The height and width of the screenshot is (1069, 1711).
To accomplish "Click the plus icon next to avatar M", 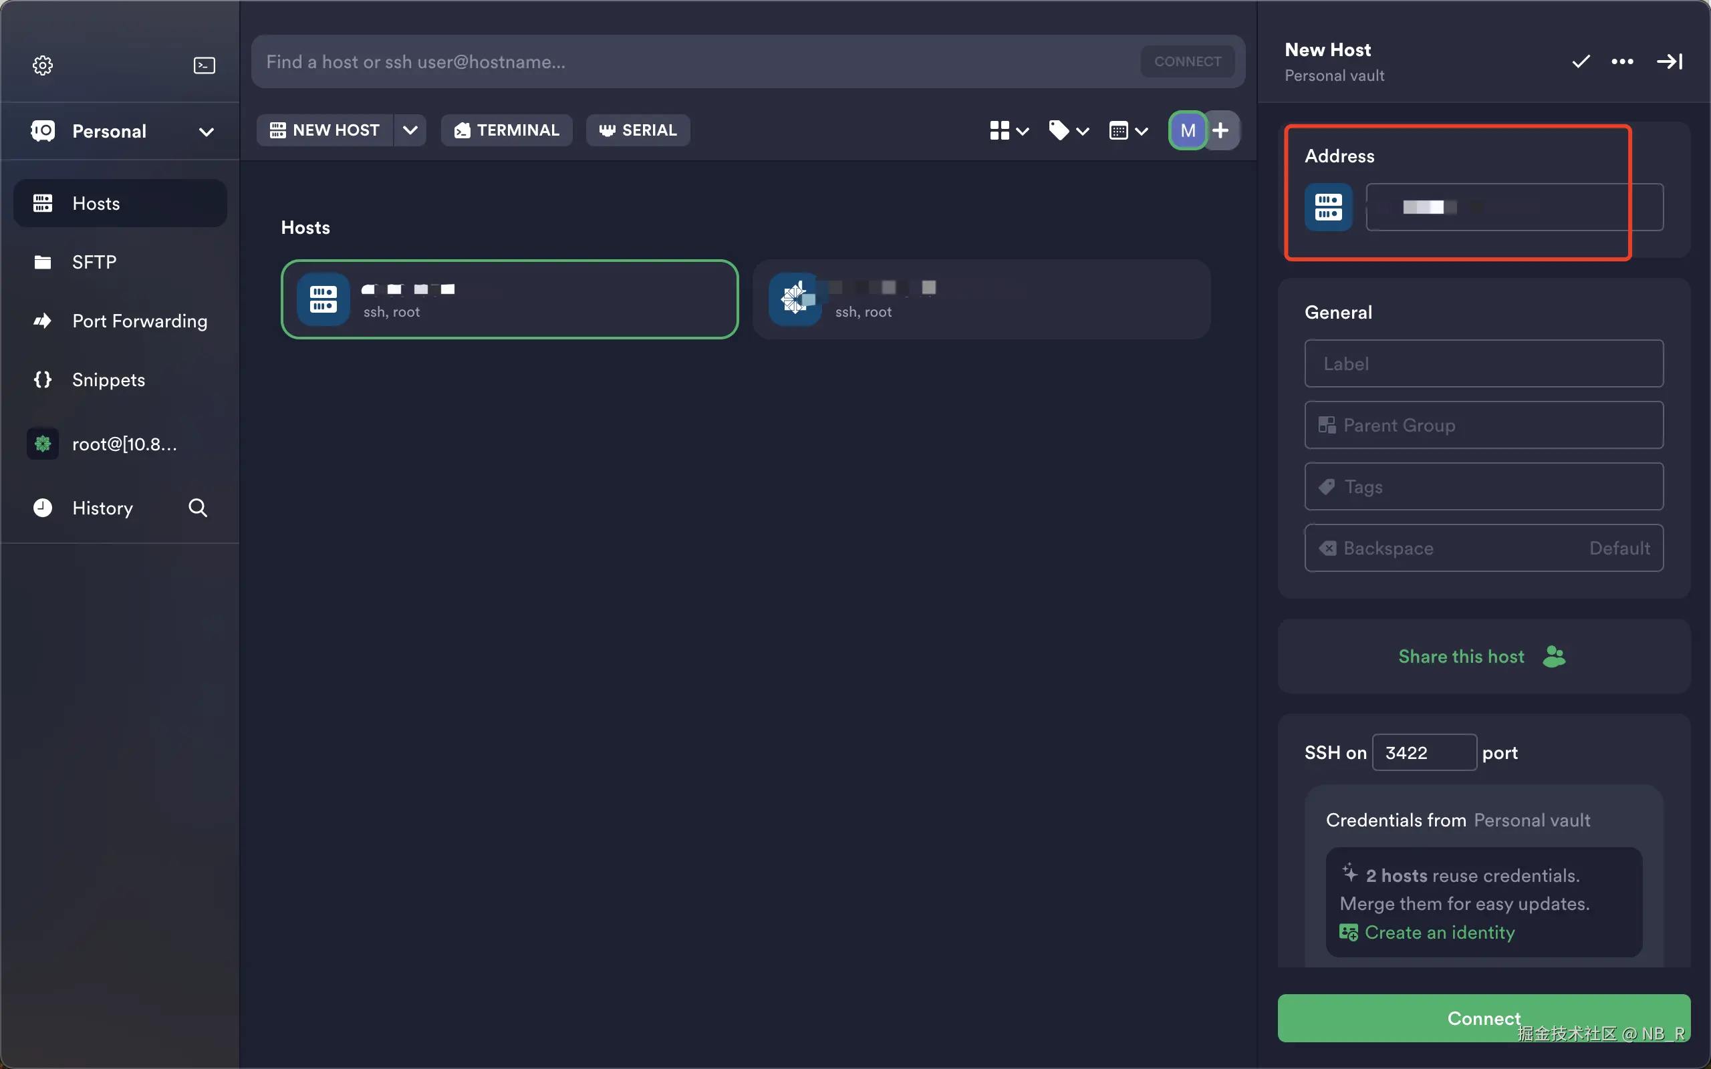I will click(1221, 130).
